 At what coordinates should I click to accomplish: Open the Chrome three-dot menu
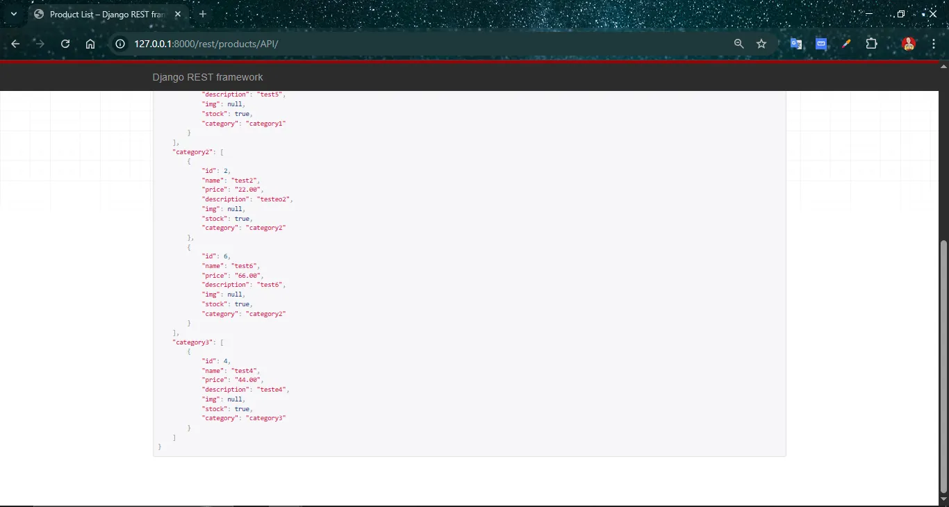click(933, 44)
